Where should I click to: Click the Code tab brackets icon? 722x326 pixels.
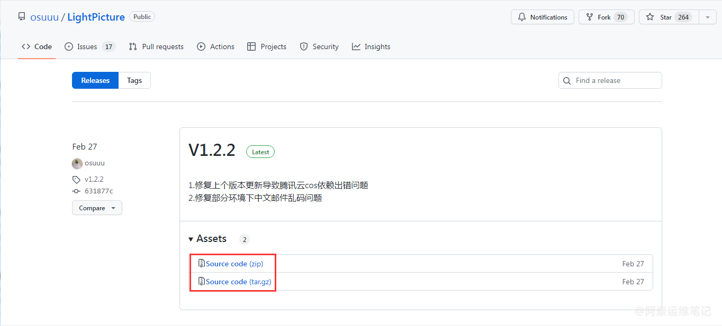pyautogui.click(x=26, y=46)
